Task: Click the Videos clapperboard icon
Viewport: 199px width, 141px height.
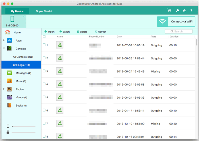Action: click(x=9, y=97)
